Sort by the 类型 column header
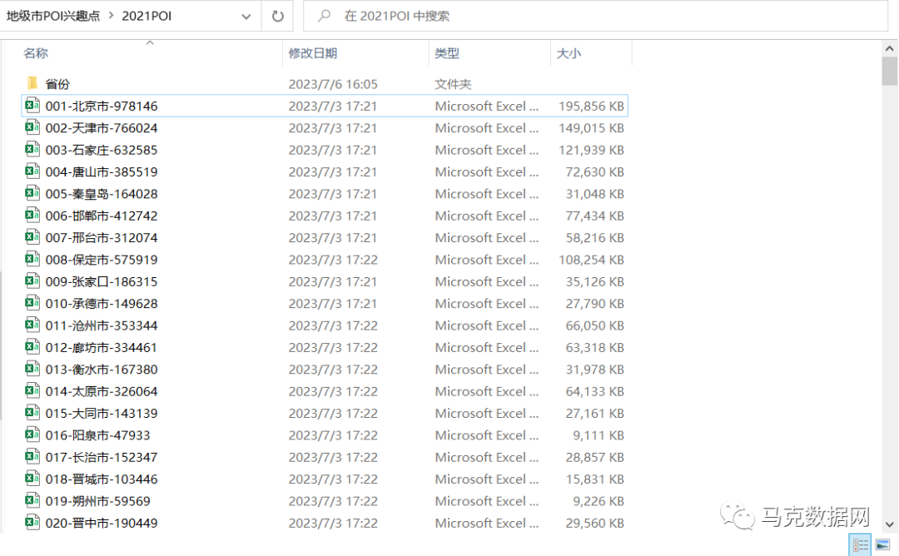 (447, 53)
